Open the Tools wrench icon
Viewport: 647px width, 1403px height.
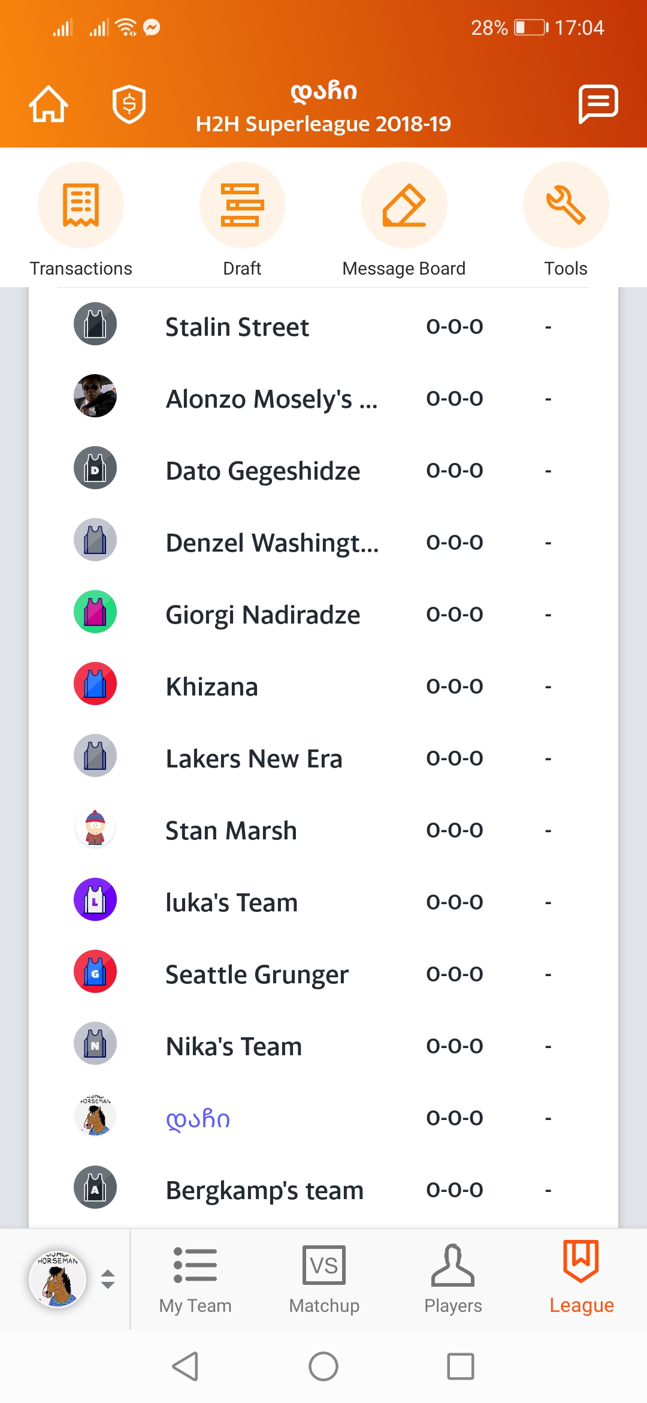(566, 205)
